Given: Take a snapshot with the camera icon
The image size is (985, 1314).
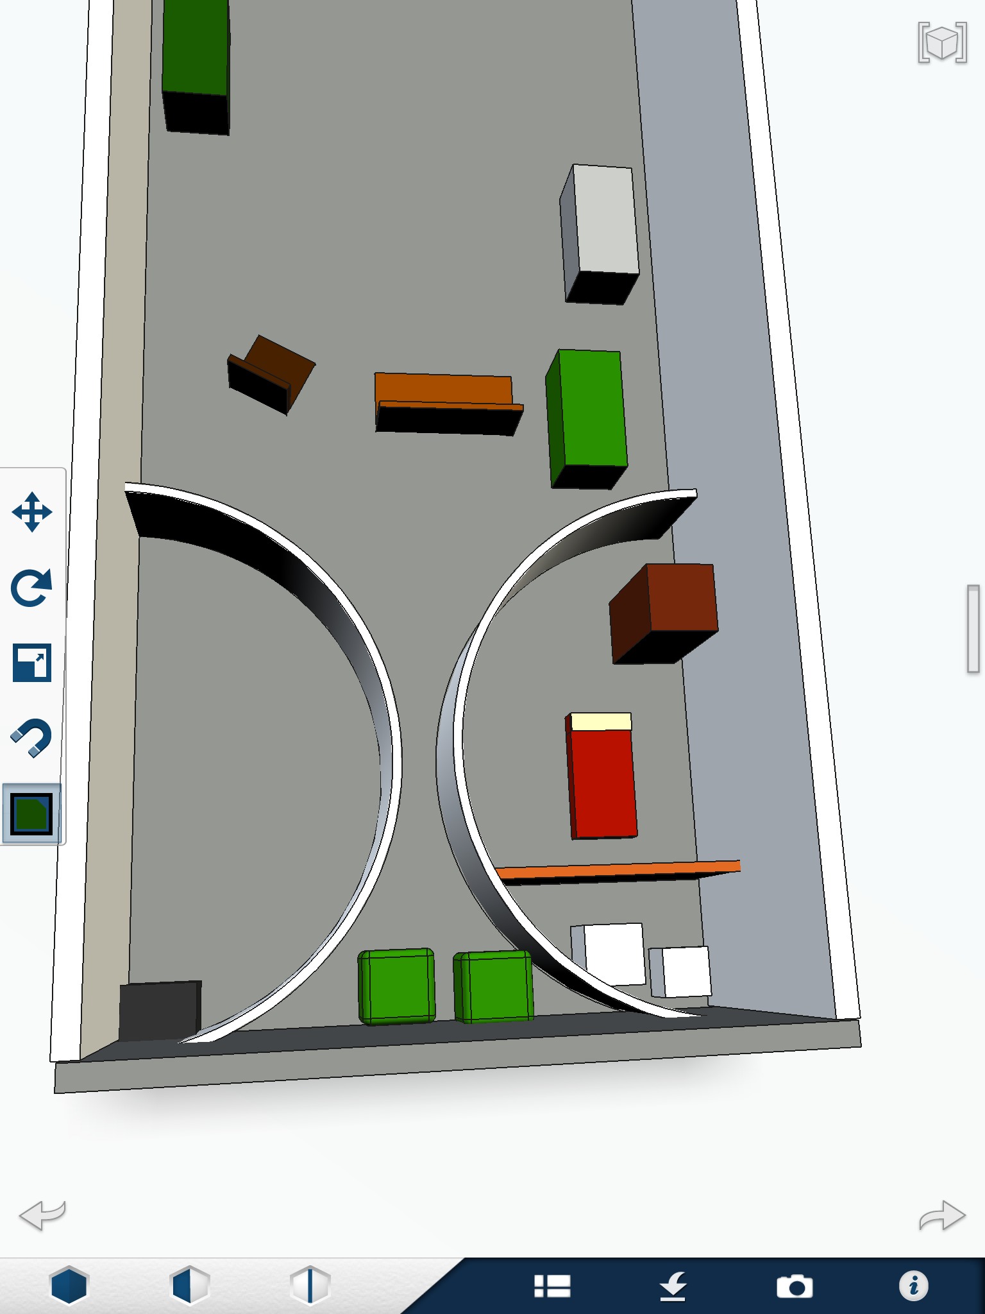Looking at the screenshot, I should click(795, 1286).
